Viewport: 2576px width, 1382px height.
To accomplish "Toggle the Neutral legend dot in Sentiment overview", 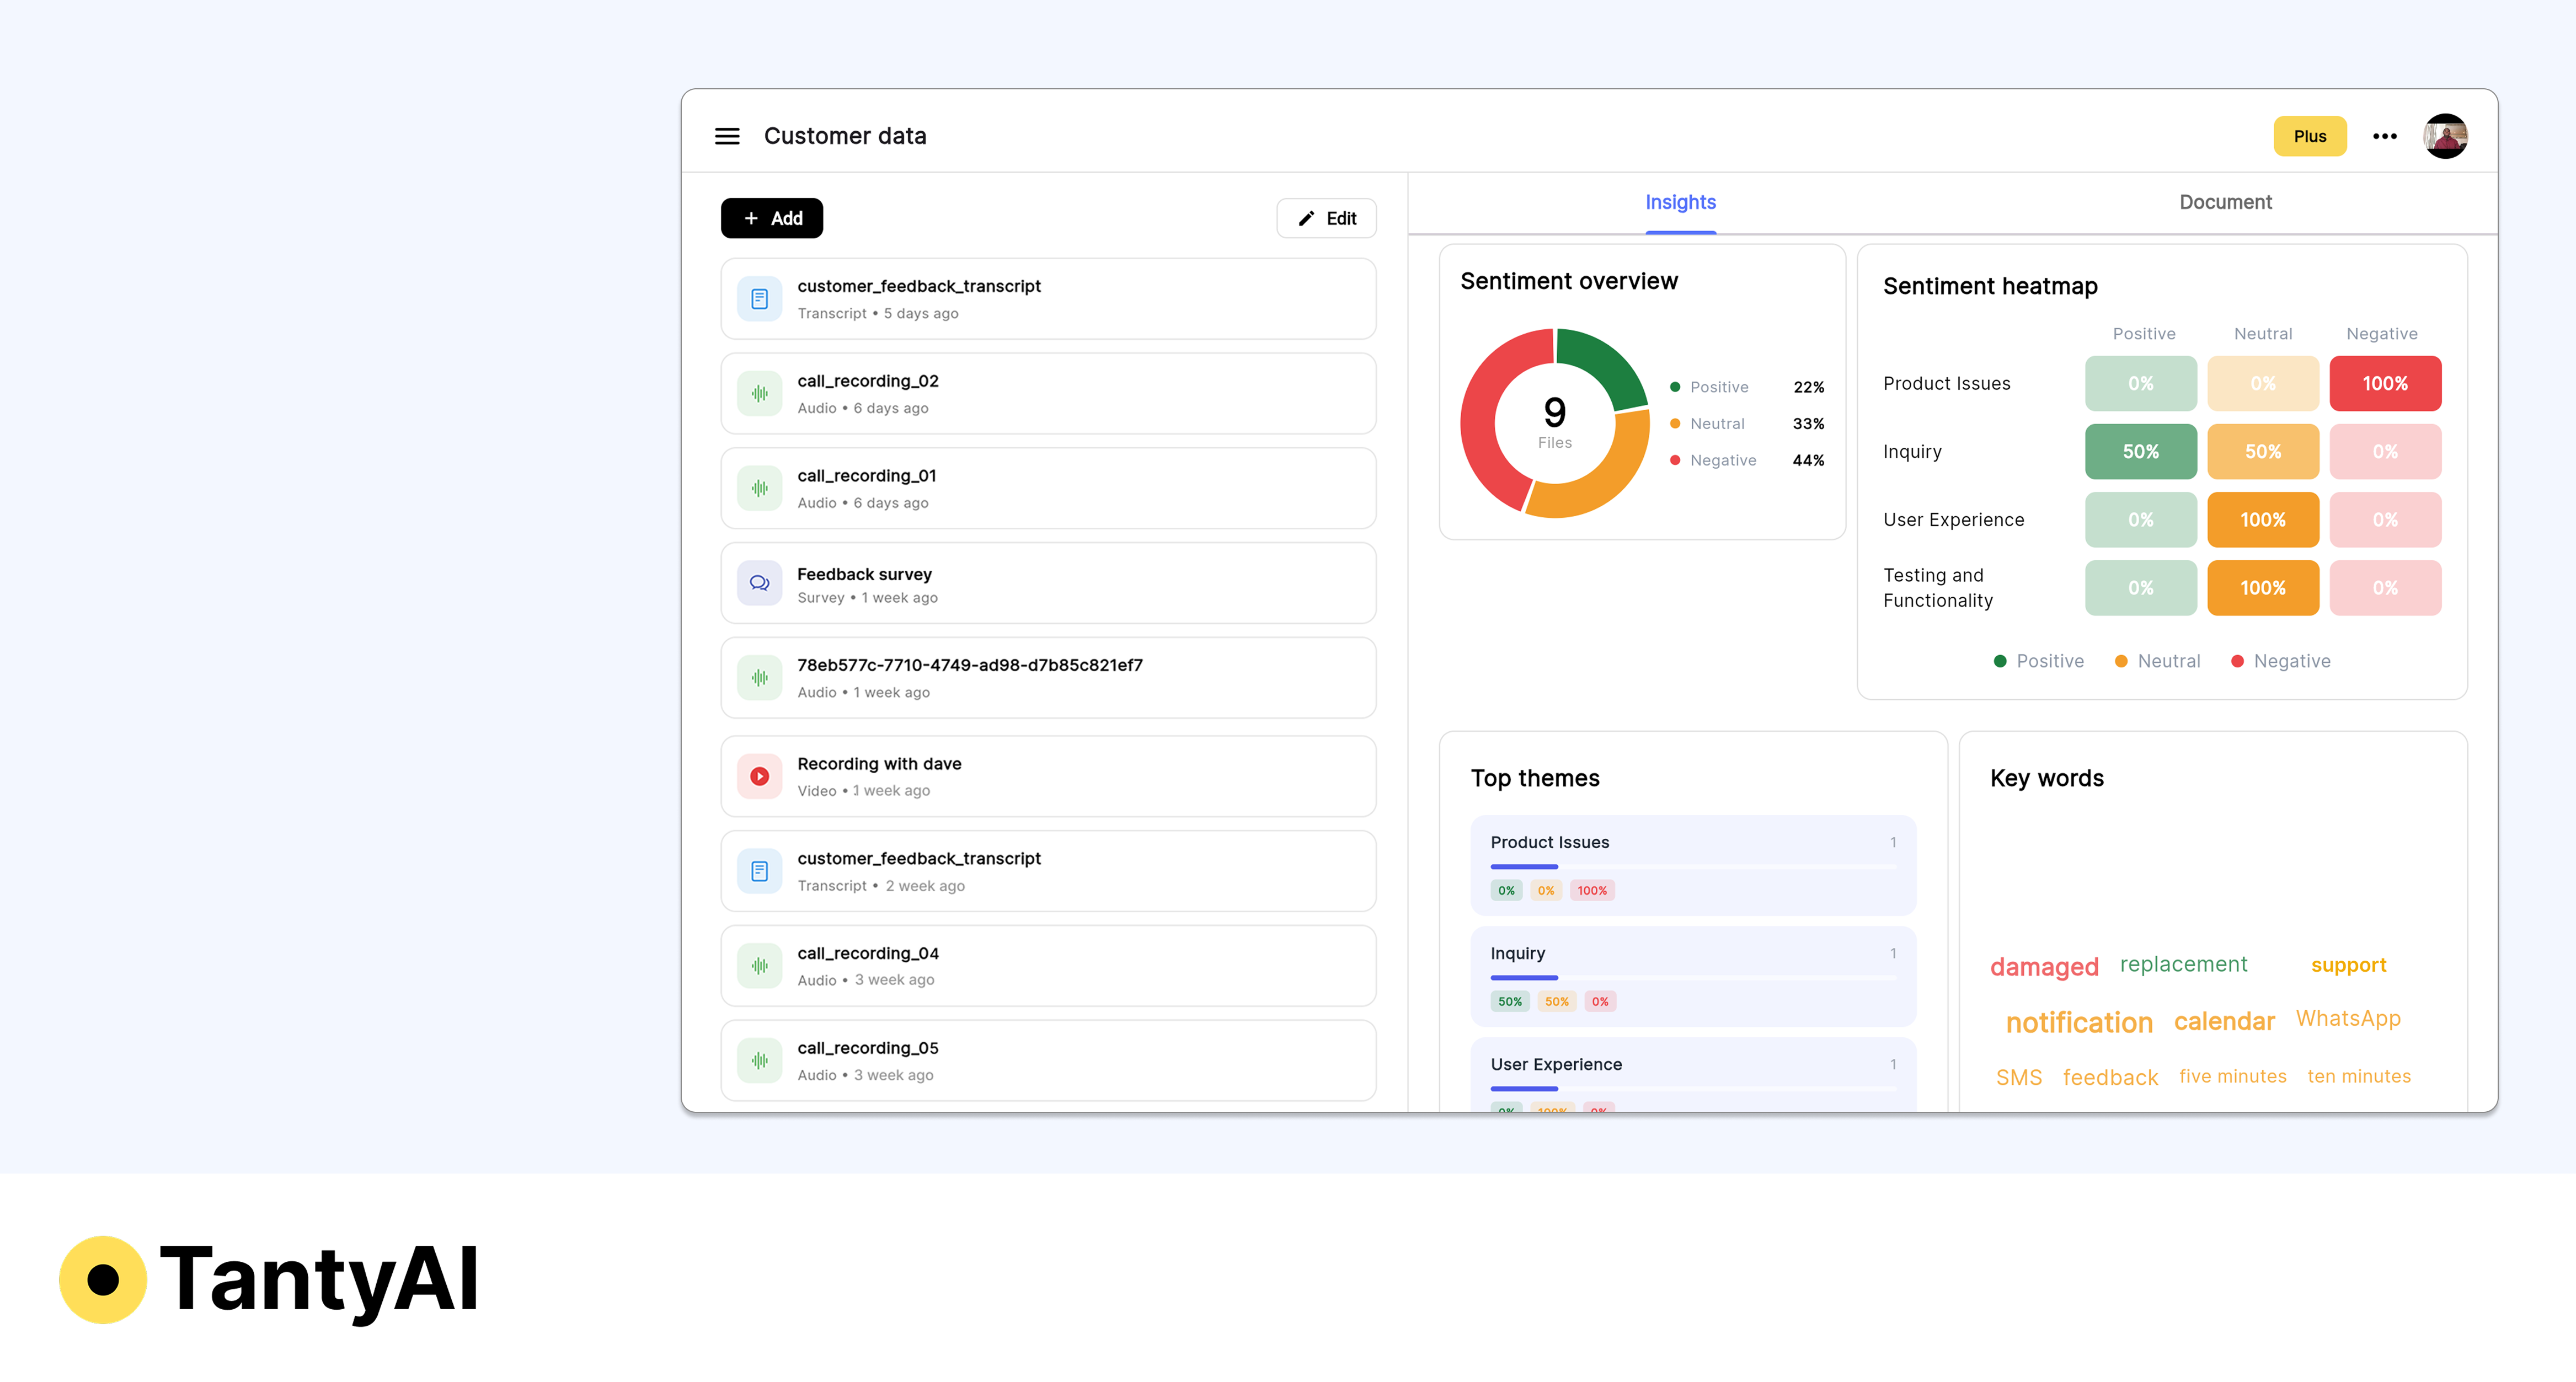I will [1674, 423].
